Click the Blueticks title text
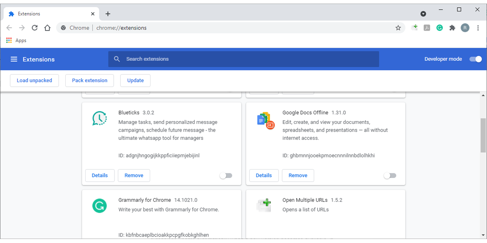 pos(129,113)
